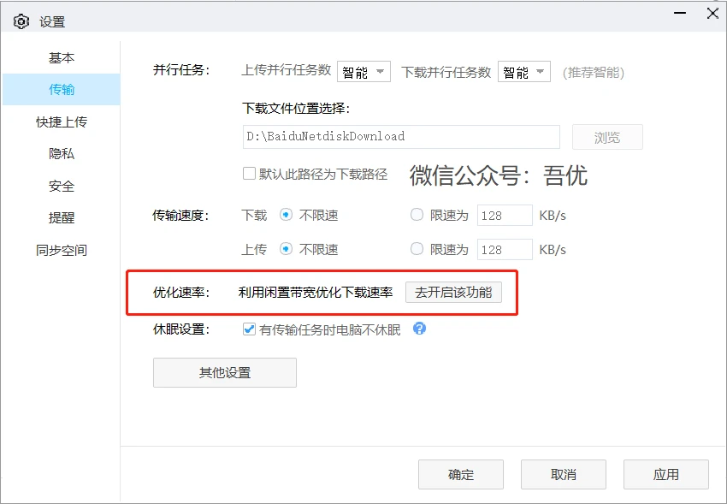This screenshot has height=504, width=727.
Task: Check 默认此路径为下载路径 checkbox
Action: click(x=249, y=174)
